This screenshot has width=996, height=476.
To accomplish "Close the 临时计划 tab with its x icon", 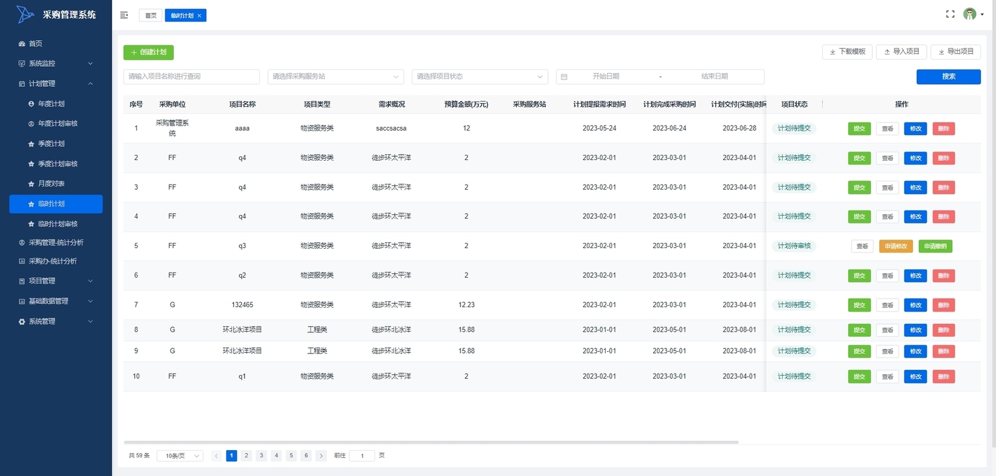I will (x=199, y=16).
